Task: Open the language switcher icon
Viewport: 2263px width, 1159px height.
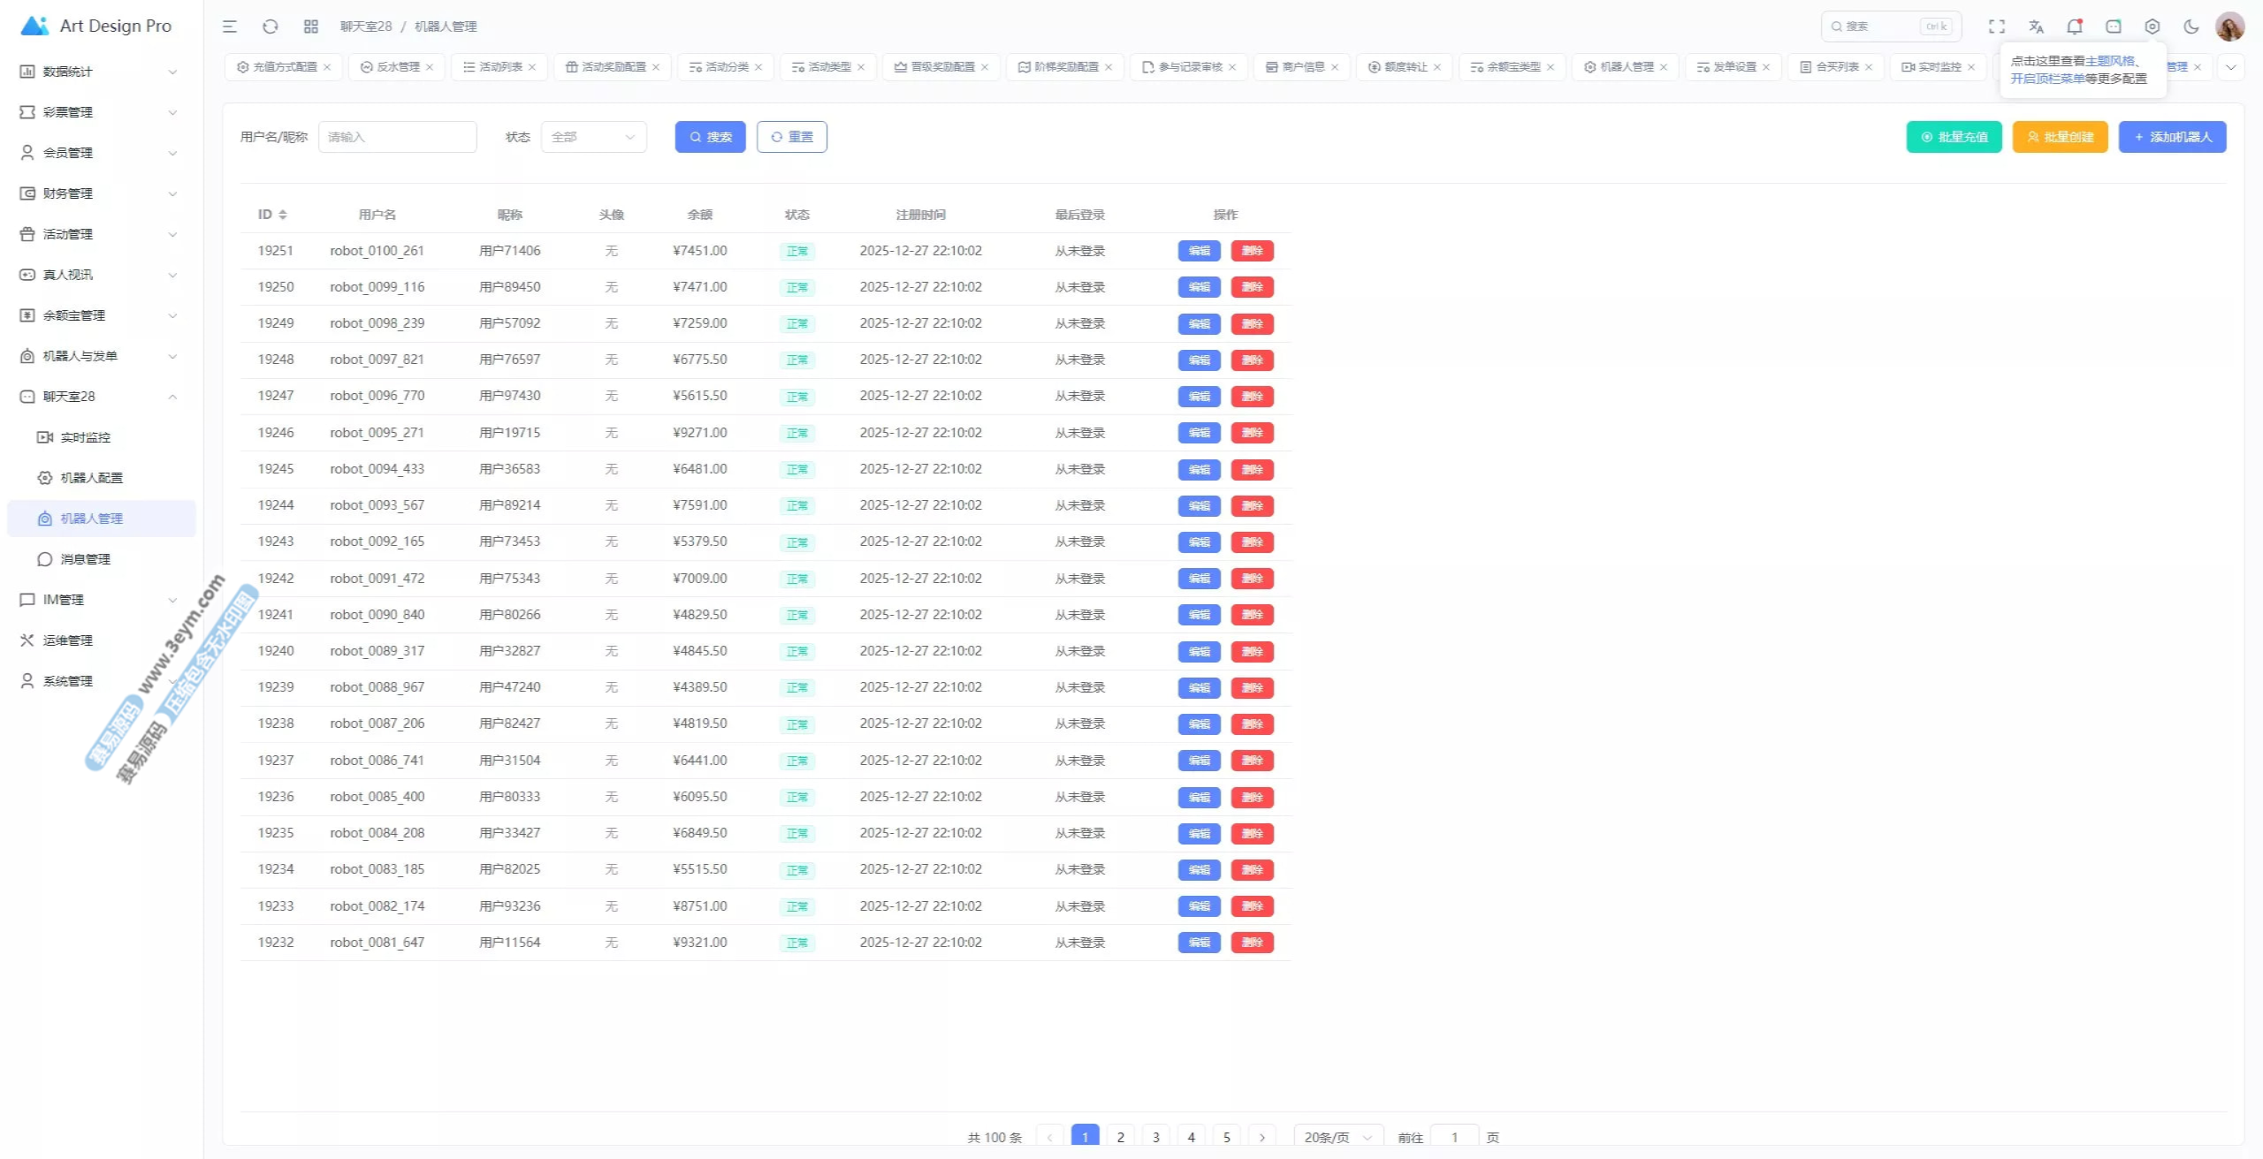Action: 2036,27
